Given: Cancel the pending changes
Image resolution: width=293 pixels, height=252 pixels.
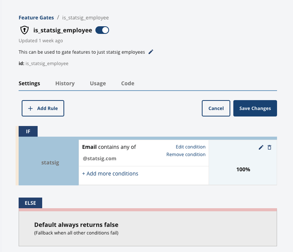Looking at the screenshot, I should (x=216, y=108).
